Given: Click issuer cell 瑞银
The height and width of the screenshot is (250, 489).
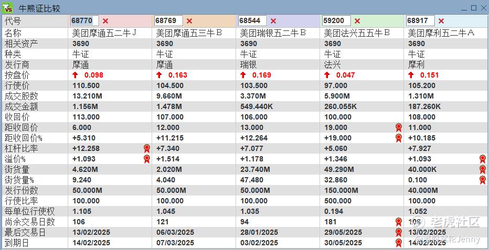Looking at the screenshot, I should coord(248,64).
